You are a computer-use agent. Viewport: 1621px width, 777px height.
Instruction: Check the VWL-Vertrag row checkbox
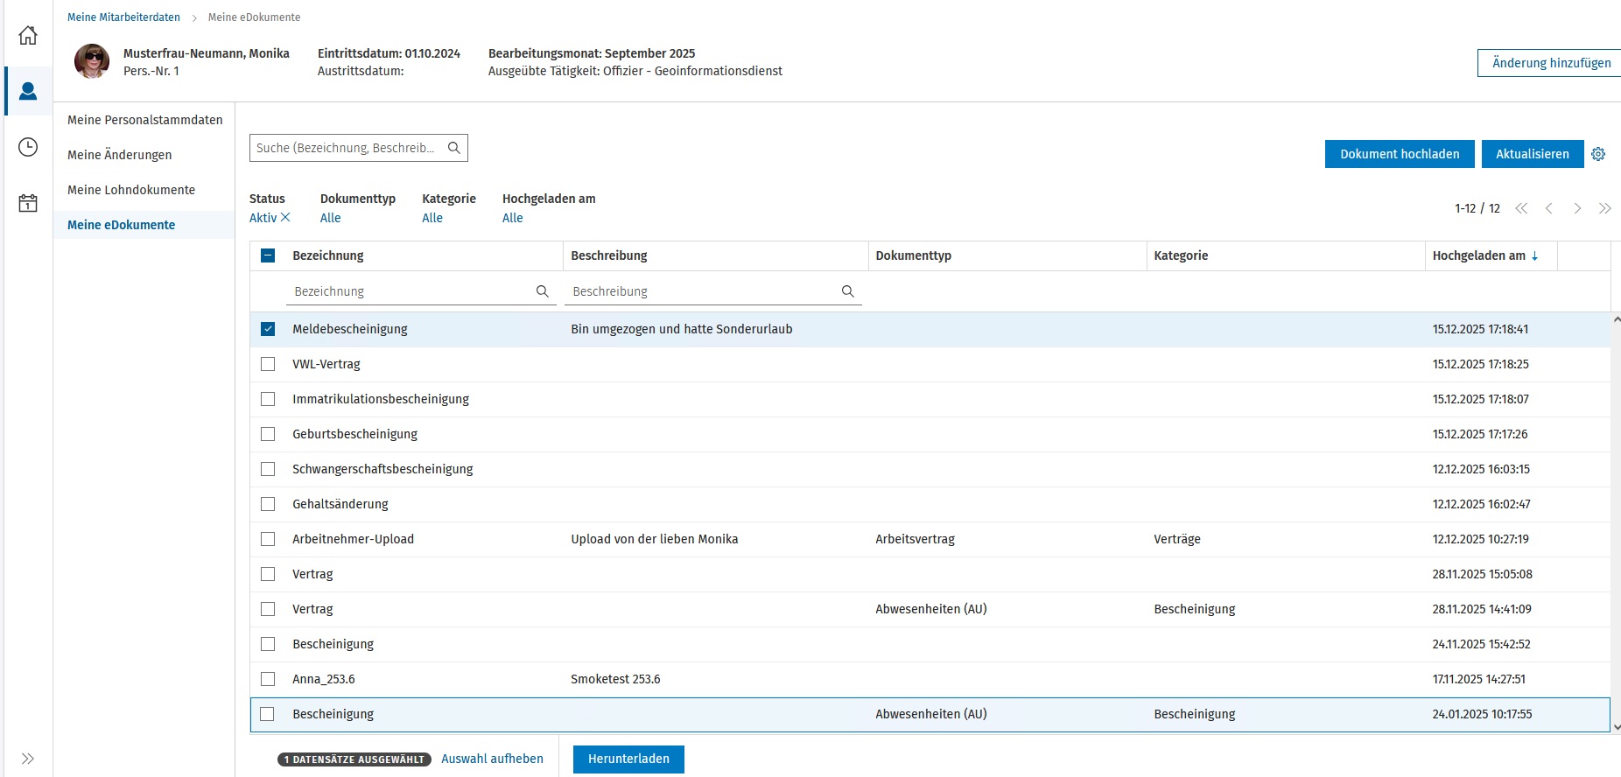[268, 364]
